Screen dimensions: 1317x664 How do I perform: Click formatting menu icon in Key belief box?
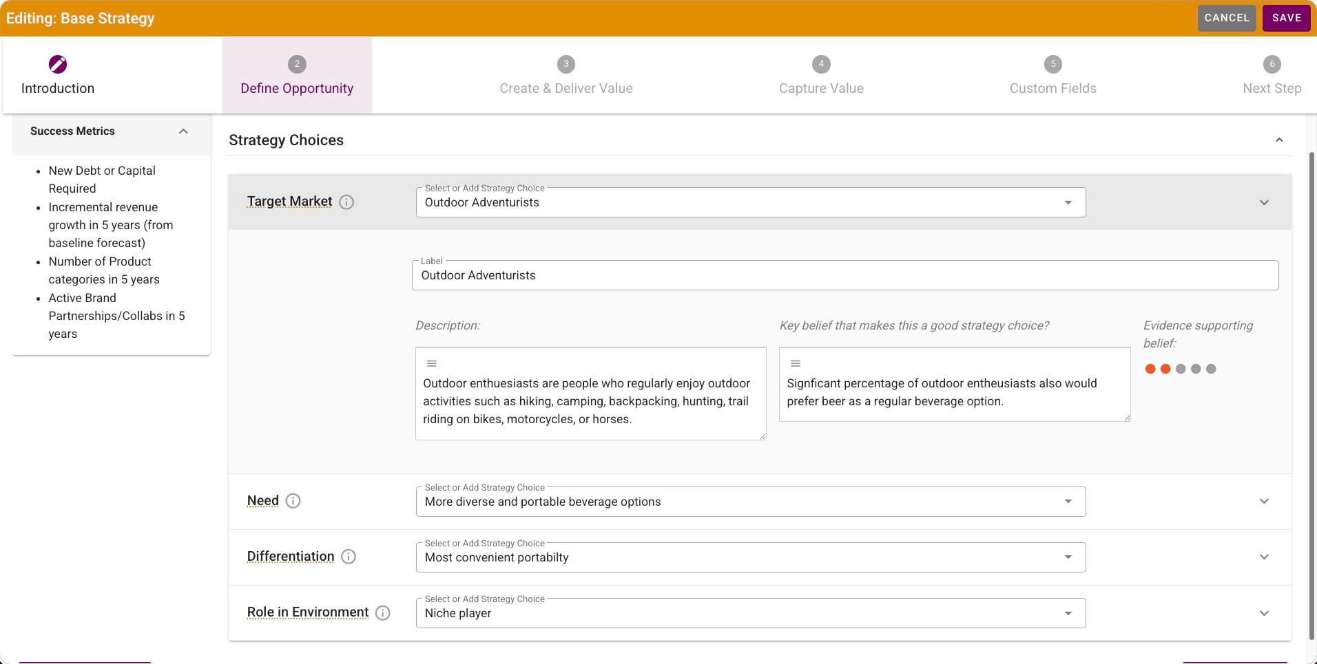(796, 363)
